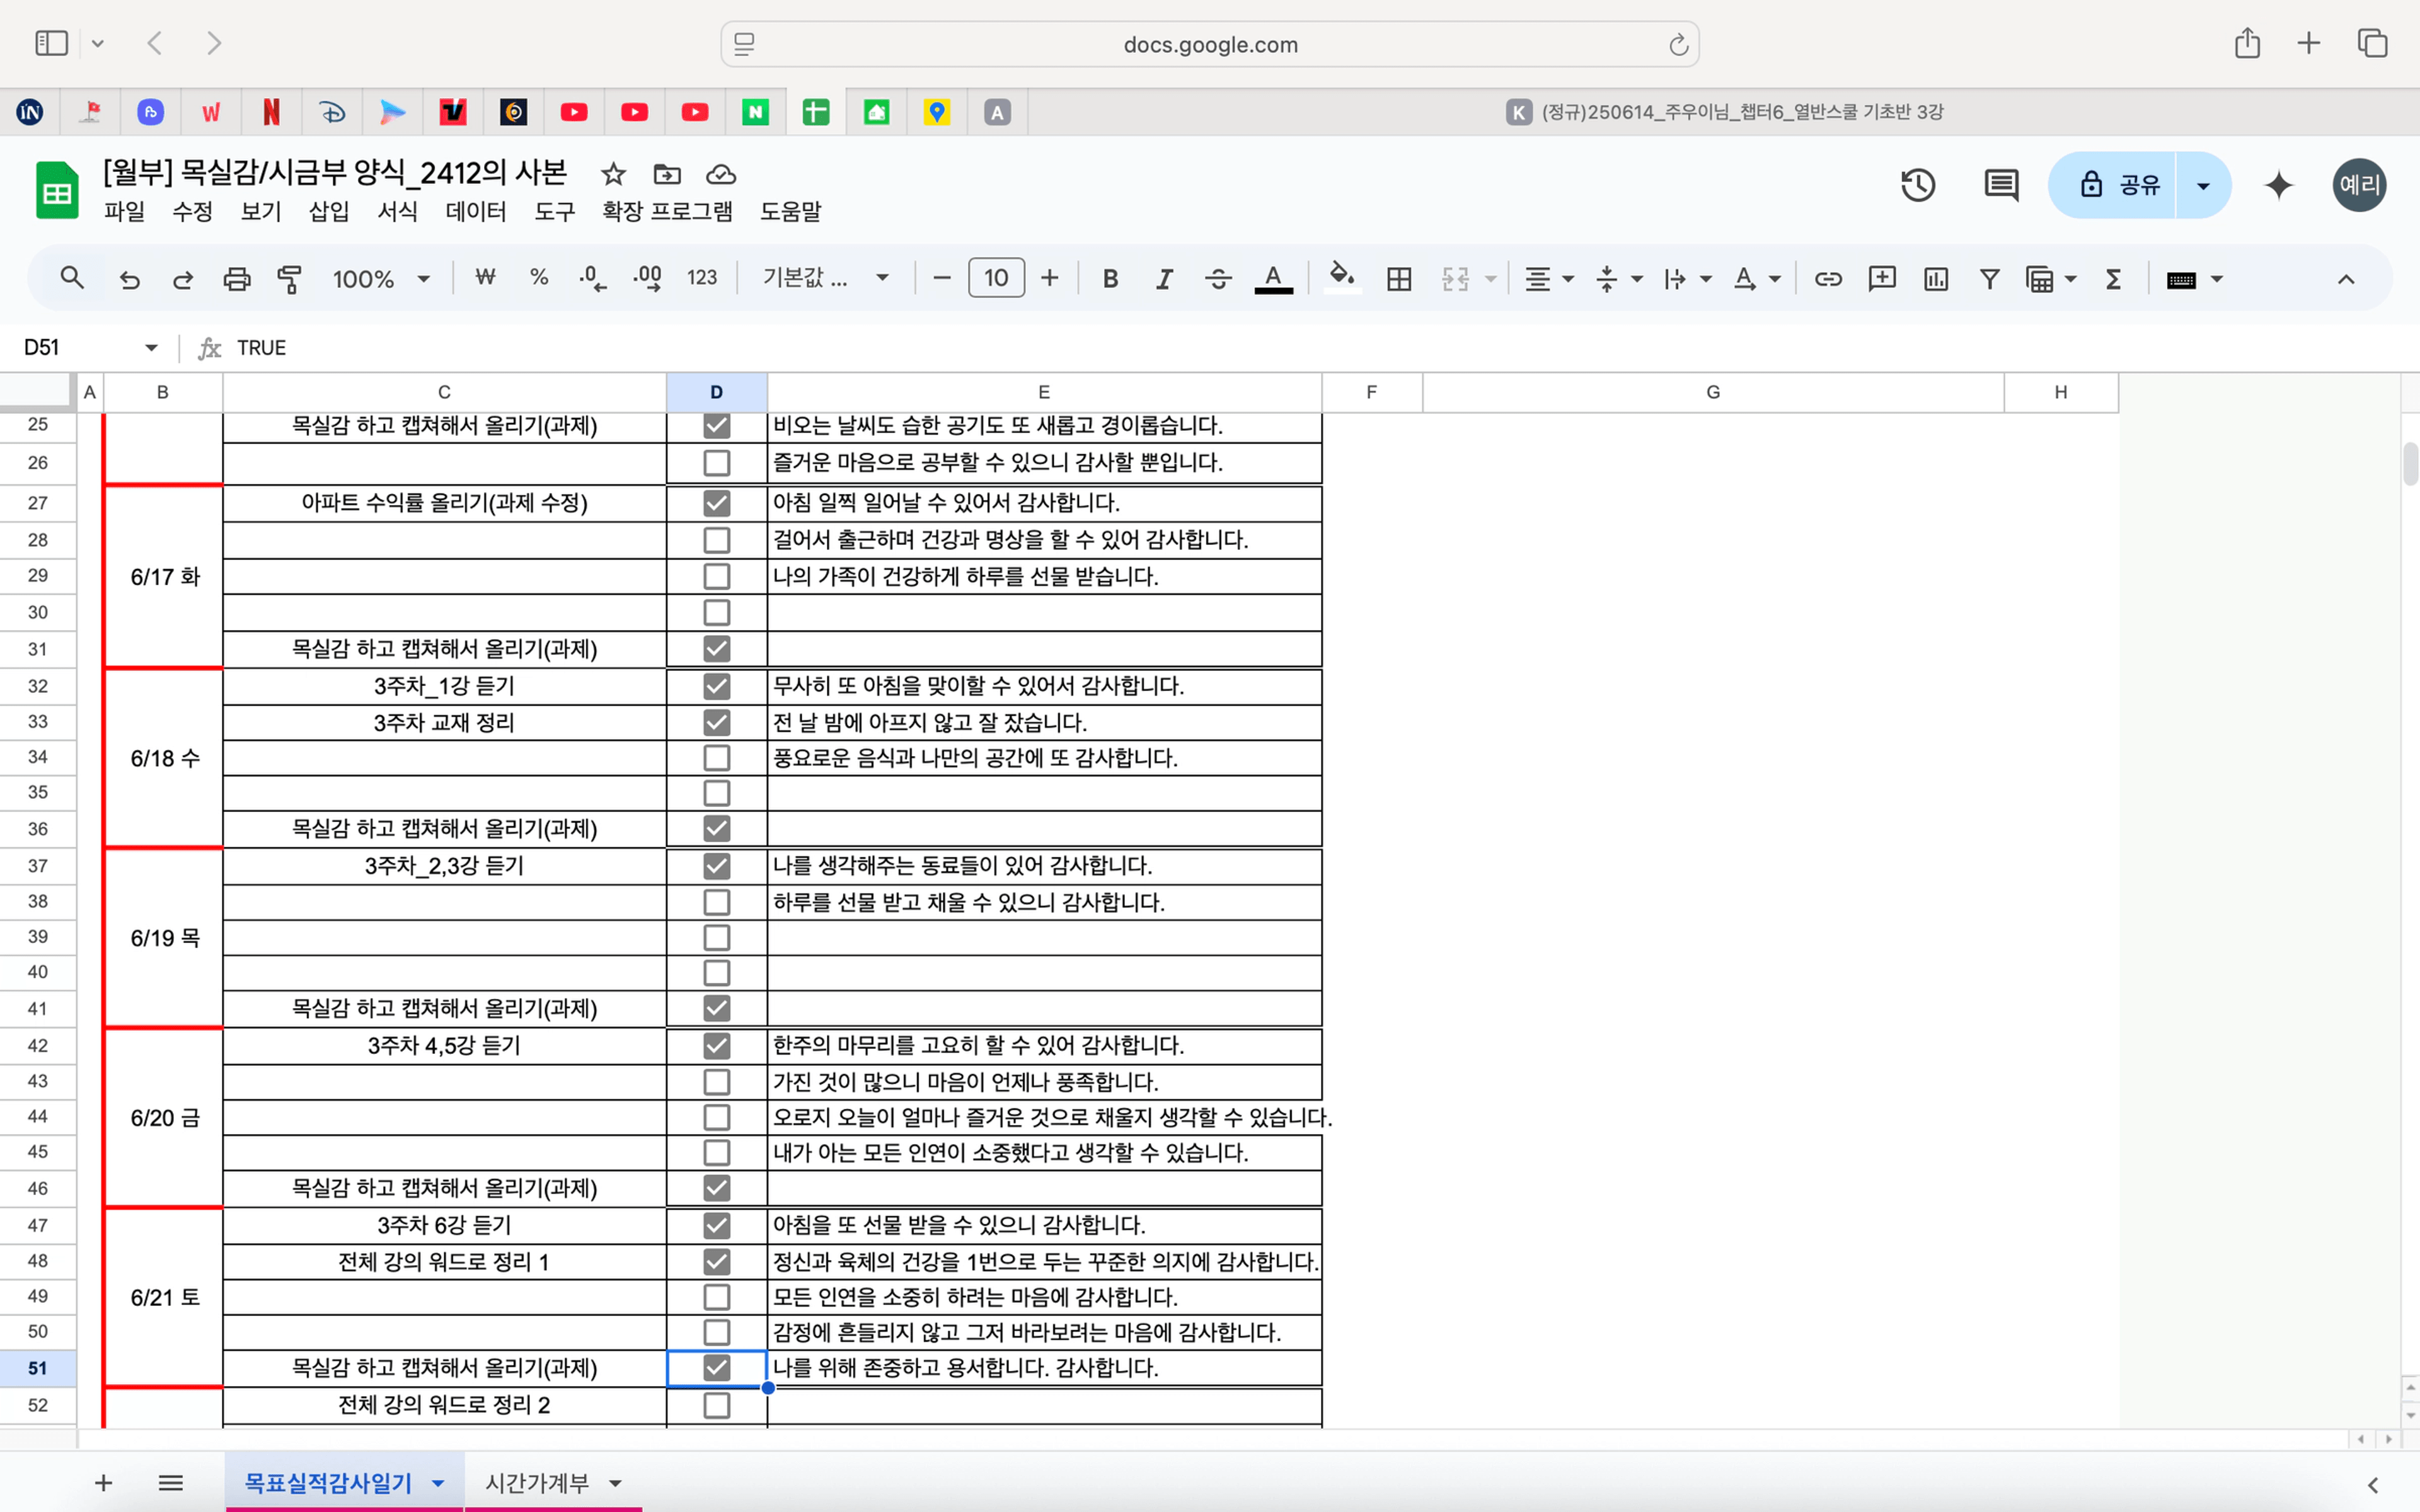Image resolution: width=2420 pixels, height=1512 pixels.
Task: Open the 100% zoom dropdown
Action: click(x=381, y=279)
